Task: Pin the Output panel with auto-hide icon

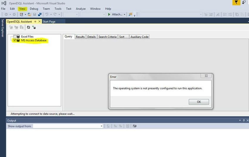Action: click(x=244, y=120)
